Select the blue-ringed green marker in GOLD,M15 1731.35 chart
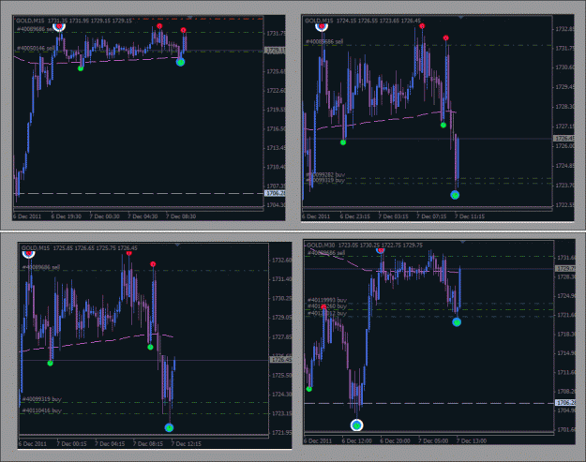This screenshot has width=586, height=462. click(x=181, y=62)
